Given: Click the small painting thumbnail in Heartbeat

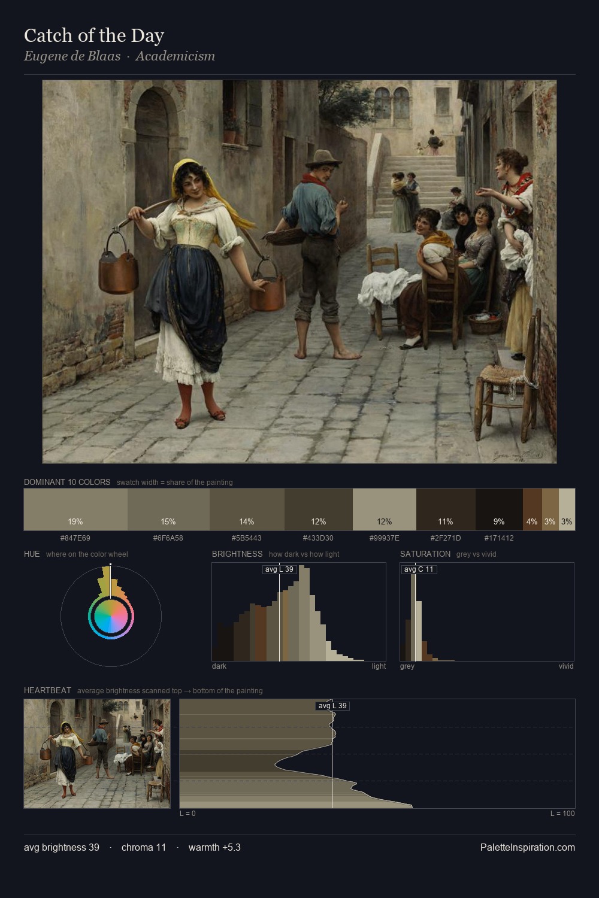Looking at the screenshot, I should (97, 754).
